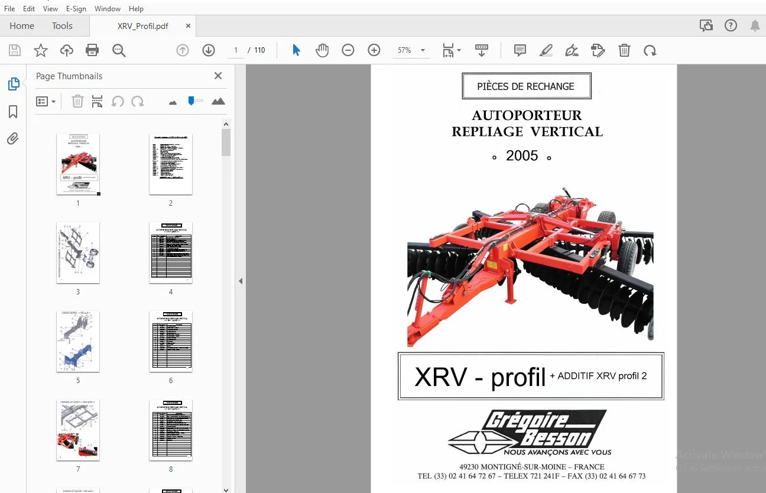
Task: Adjust the thumbnail size slider
Action: click(191, 101)
